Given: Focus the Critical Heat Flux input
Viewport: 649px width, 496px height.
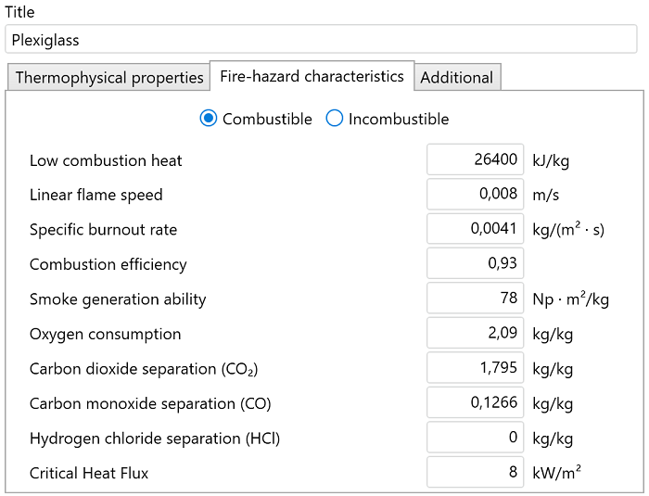Looking at the screenshot, I should pos(475,473).
